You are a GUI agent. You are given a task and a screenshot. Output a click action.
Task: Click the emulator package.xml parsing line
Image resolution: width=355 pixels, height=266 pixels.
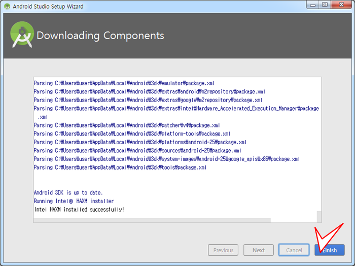click(x=124, y=83)
